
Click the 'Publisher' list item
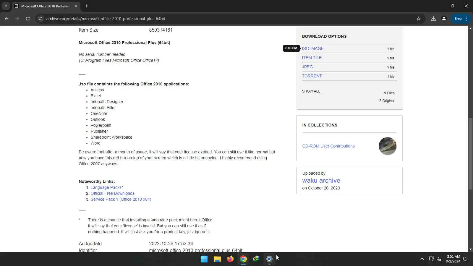99,131
